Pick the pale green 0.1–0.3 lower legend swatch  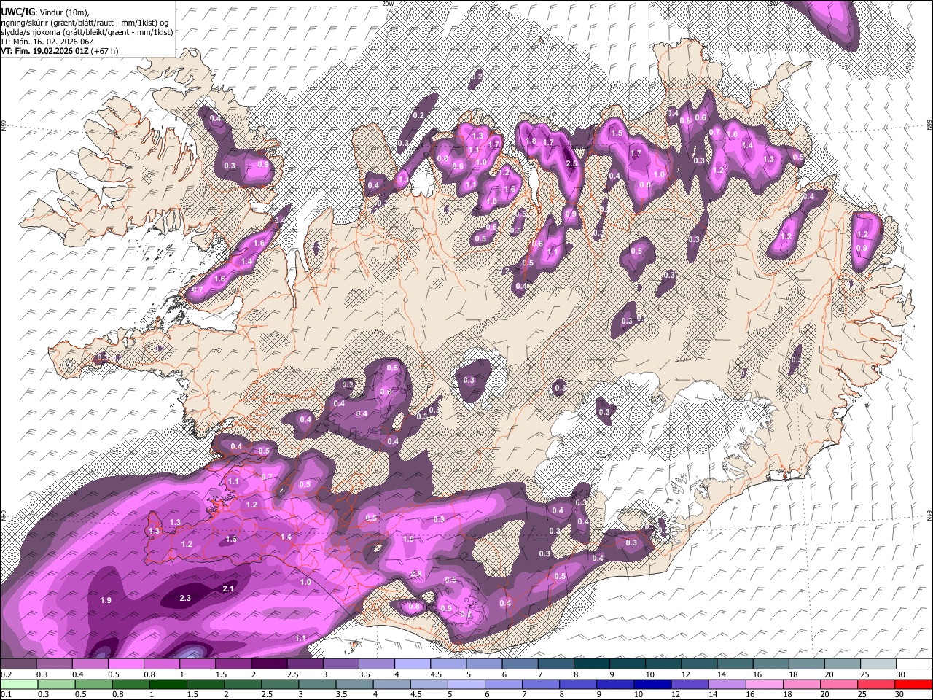(19, 684)
